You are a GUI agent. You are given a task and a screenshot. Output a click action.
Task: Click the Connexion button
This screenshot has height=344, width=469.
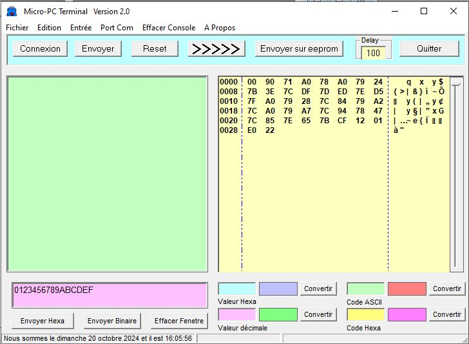40,48
